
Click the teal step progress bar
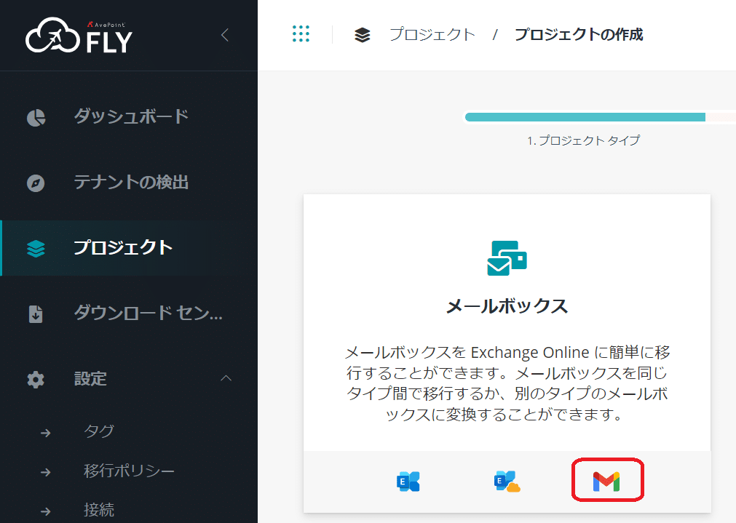585,117
